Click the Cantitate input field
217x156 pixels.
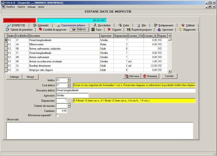62,111
